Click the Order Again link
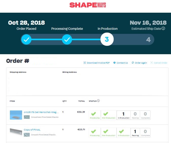171x143 pixels. click(x=139, y=63)
